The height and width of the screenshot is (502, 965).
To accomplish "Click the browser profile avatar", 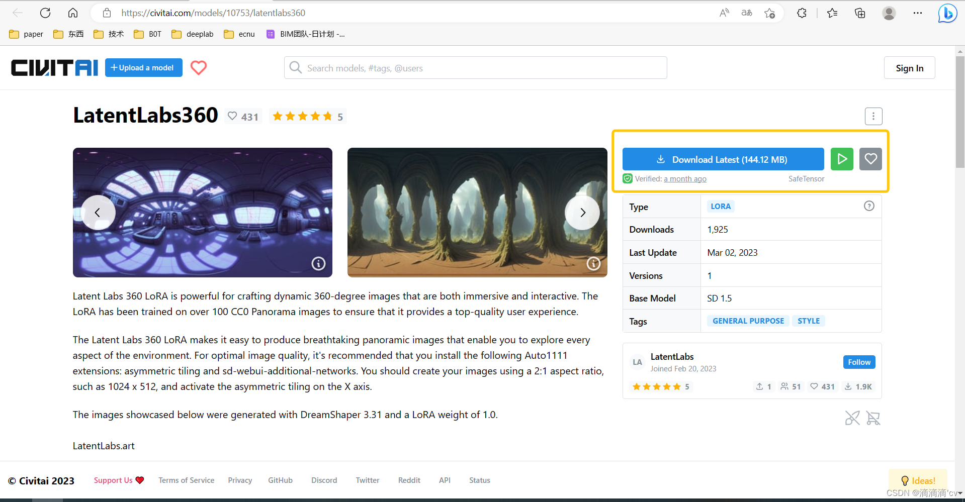I will click(x=889, y=13).
